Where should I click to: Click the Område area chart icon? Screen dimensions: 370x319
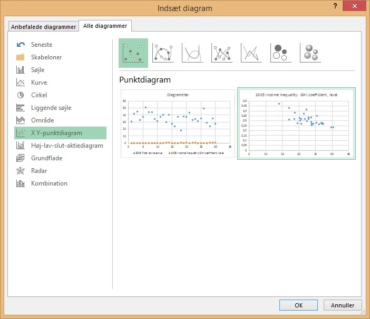coord(21,120)
